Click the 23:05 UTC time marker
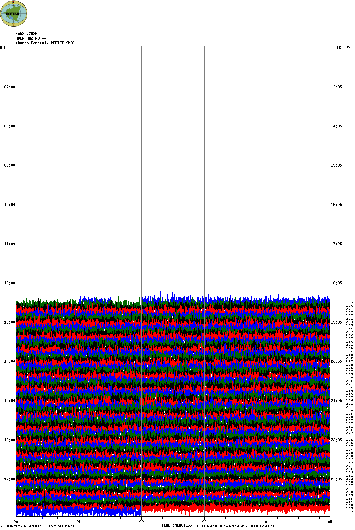The width and height of the screenshot is (355, 530). 336,479
